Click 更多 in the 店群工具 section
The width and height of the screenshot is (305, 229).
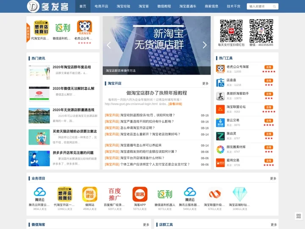click(x=274, y=225)
